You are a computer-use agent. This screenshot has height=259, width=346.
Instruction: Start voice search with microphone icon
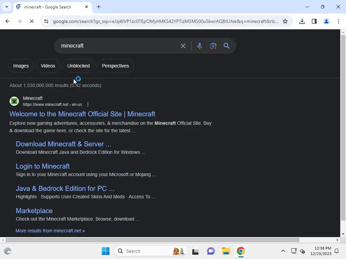coord(199,46)
